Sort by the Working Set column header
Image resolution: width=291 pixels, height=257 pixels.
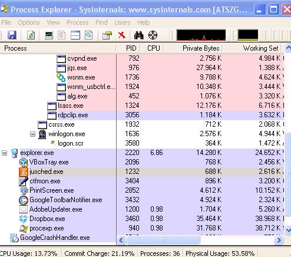click(x=252, y=48)
